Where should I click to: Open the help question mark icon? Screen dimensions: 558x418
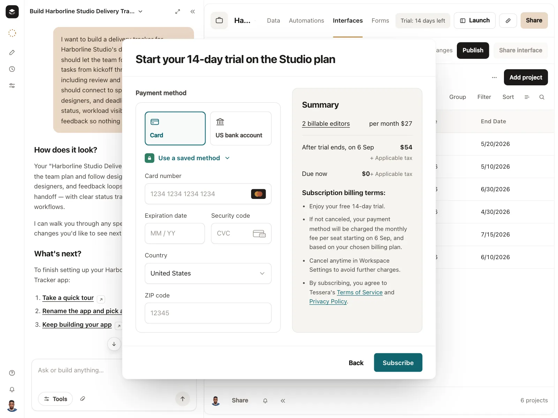pos(12,373)
